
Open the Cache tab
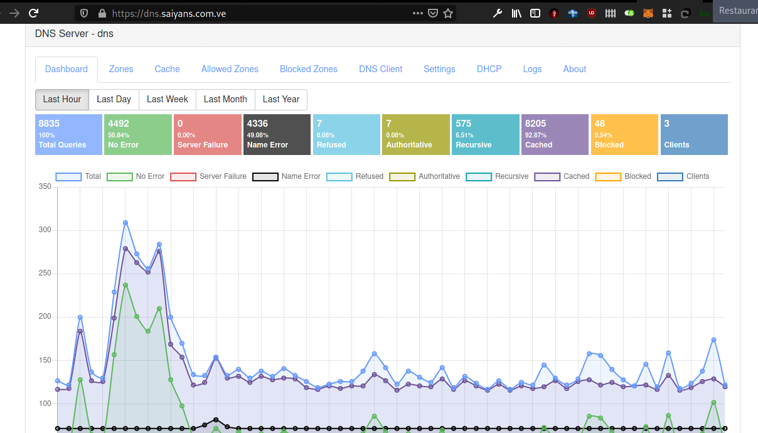coord(168,69)
